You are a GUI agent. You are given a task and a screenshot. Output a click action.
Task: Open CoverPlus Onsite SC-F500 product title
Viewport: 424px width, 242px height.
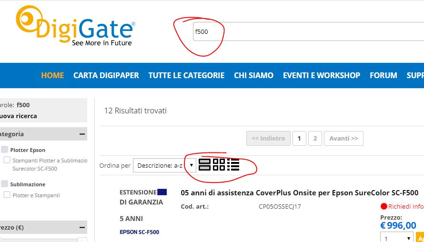[300, 193]
